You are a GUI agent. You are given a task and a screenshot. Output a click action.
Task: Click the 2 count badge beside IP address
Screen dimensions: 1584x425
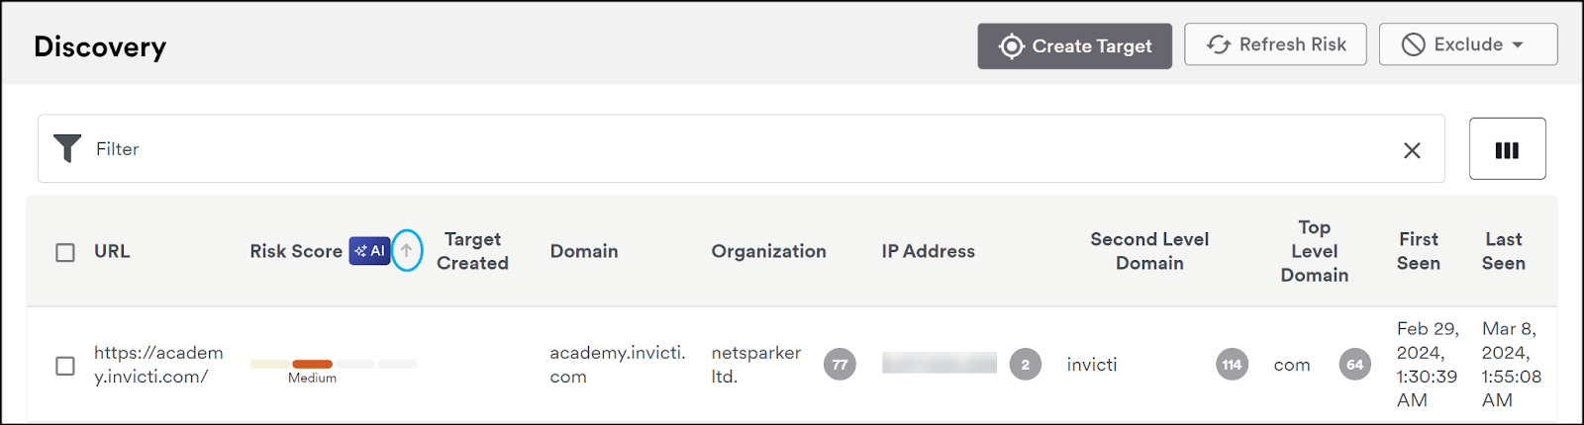pos(1025,365)
